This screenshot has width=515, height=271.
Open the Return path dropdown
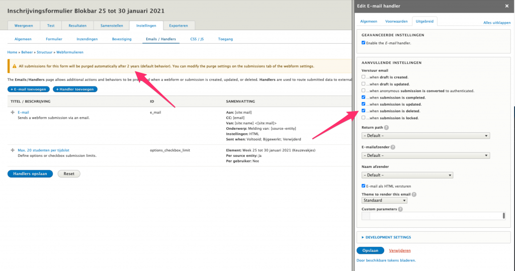tap(425, 136)
